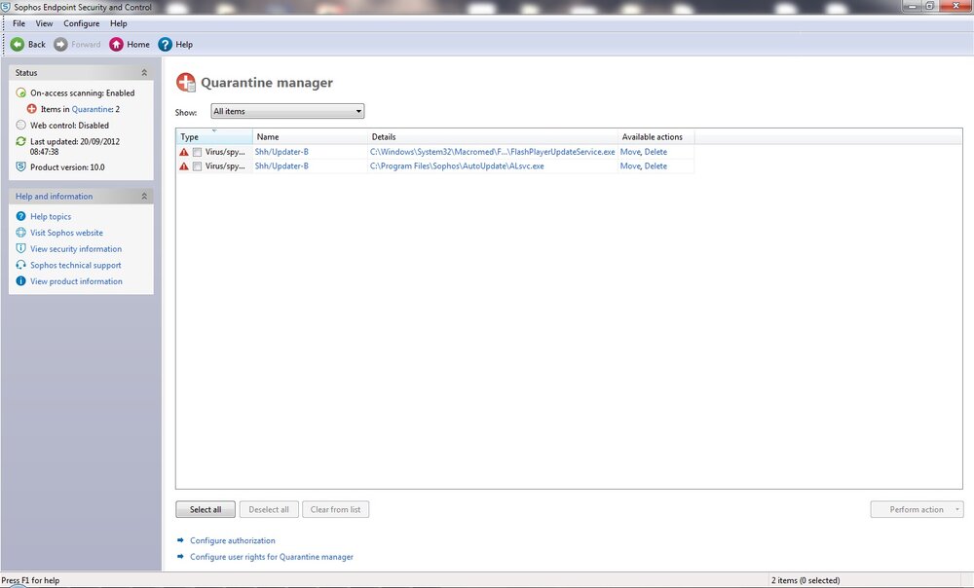The width and height of the screenshot is (974, 588).
Task: Click the Deselect all button
Action: (x=269, y=509)
